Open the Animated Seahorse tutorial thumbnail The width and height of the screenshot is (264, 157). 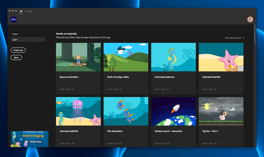pos(173,57)
